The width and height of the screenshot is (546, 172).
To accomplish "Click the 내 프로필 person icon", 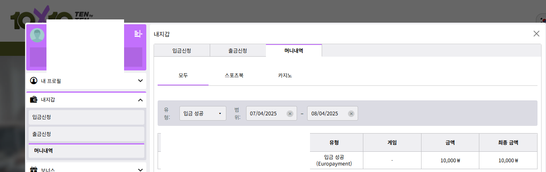I will click(x=34, y=81).
